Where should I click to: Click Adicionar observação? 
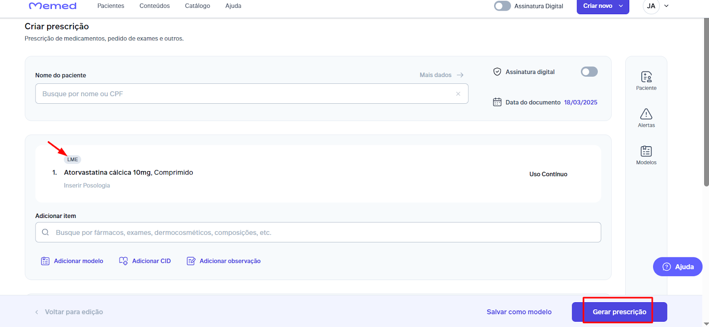click(x=224, y=261)
